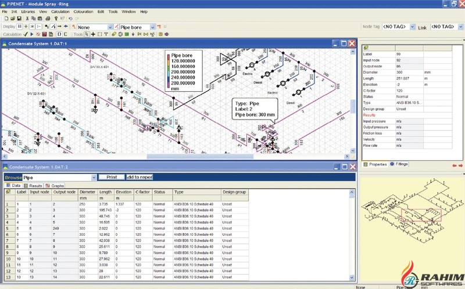The image size is (465, 289).
Task: Click the Undo toolbar icon
Action: [x=70, y=19]
